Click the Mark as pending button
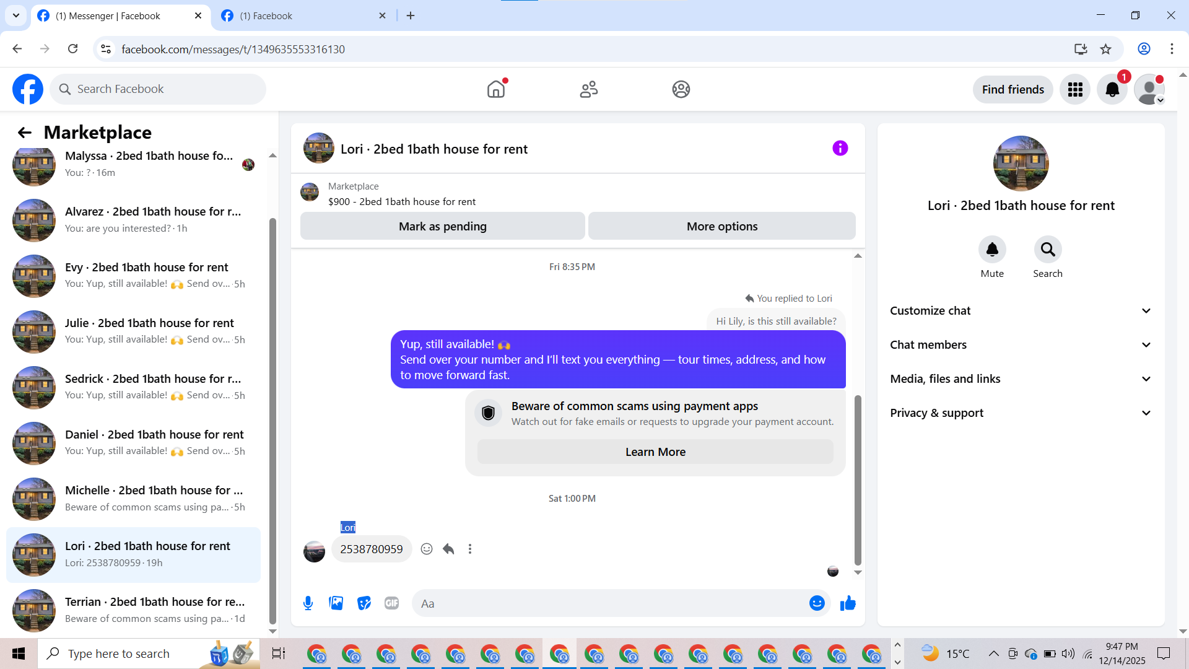Screen dimensions: 1189x669 click(442, 226)
